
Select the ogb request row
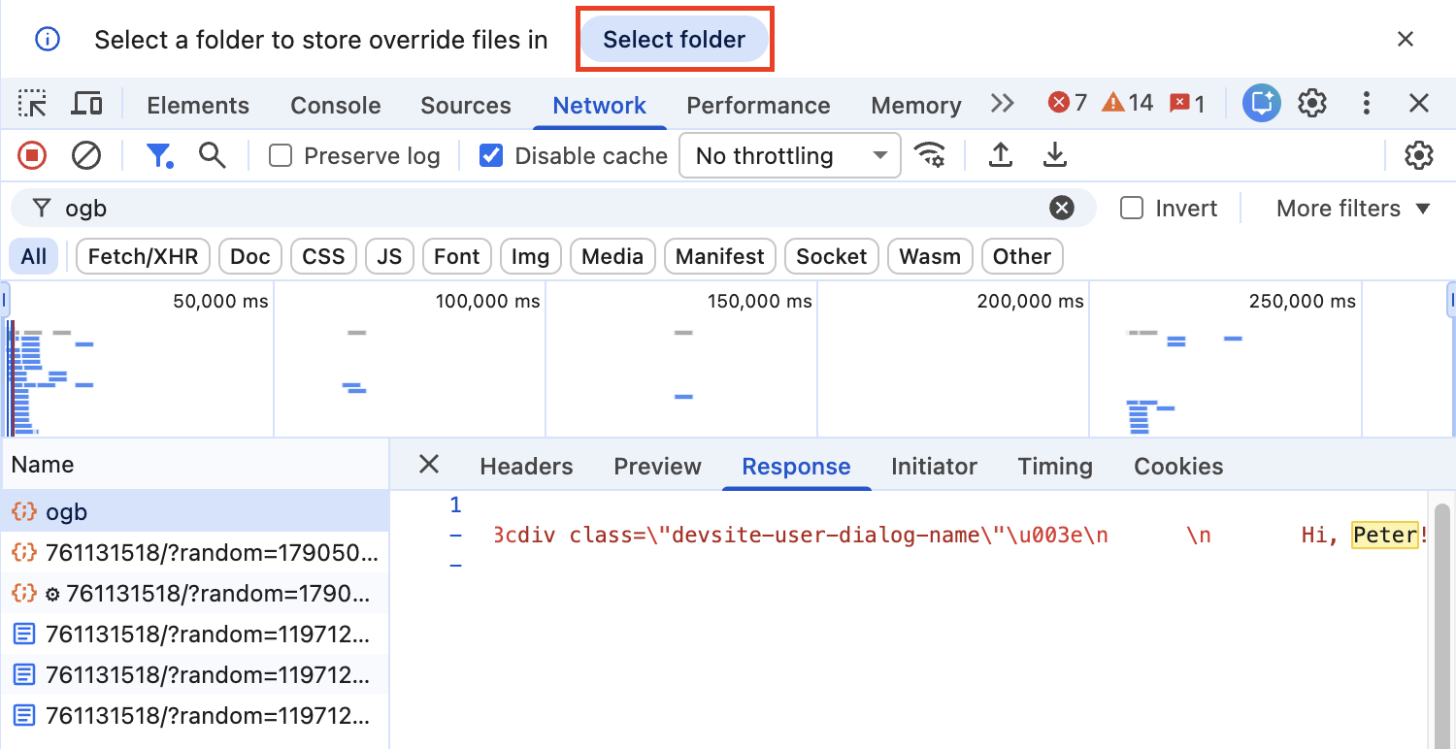click(x=194, y=511)
